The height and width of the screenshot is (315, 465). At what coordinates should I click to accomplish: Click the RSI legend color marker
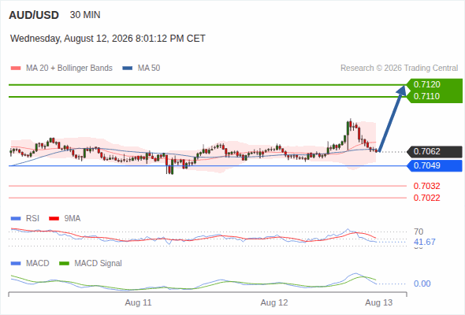pyautogui.click(x=16, y=219)
